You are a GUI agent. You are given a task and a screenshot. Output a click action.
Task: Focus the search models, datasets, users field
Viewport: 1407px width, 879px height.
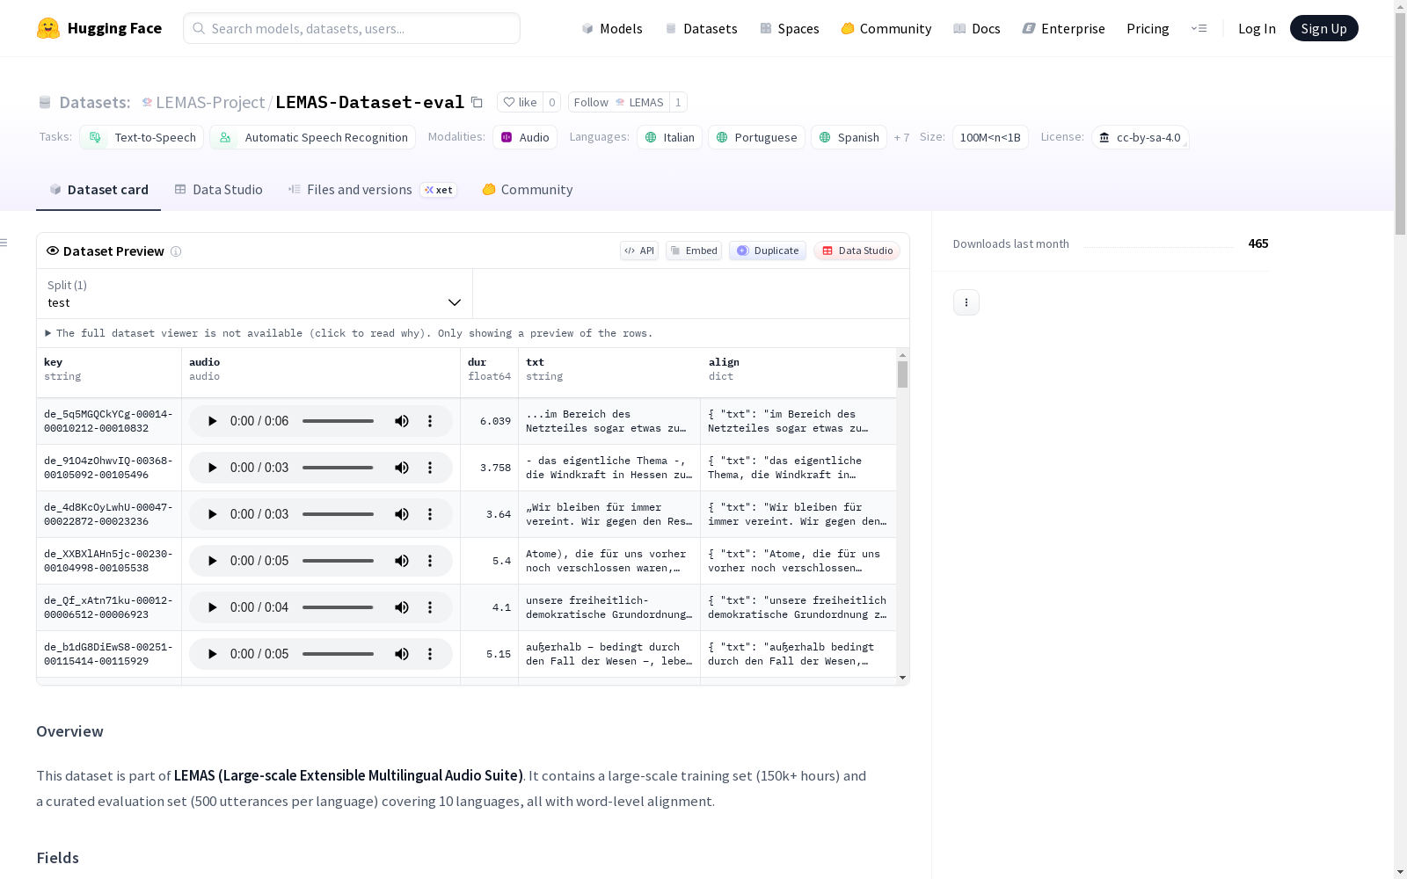point(352,28)
